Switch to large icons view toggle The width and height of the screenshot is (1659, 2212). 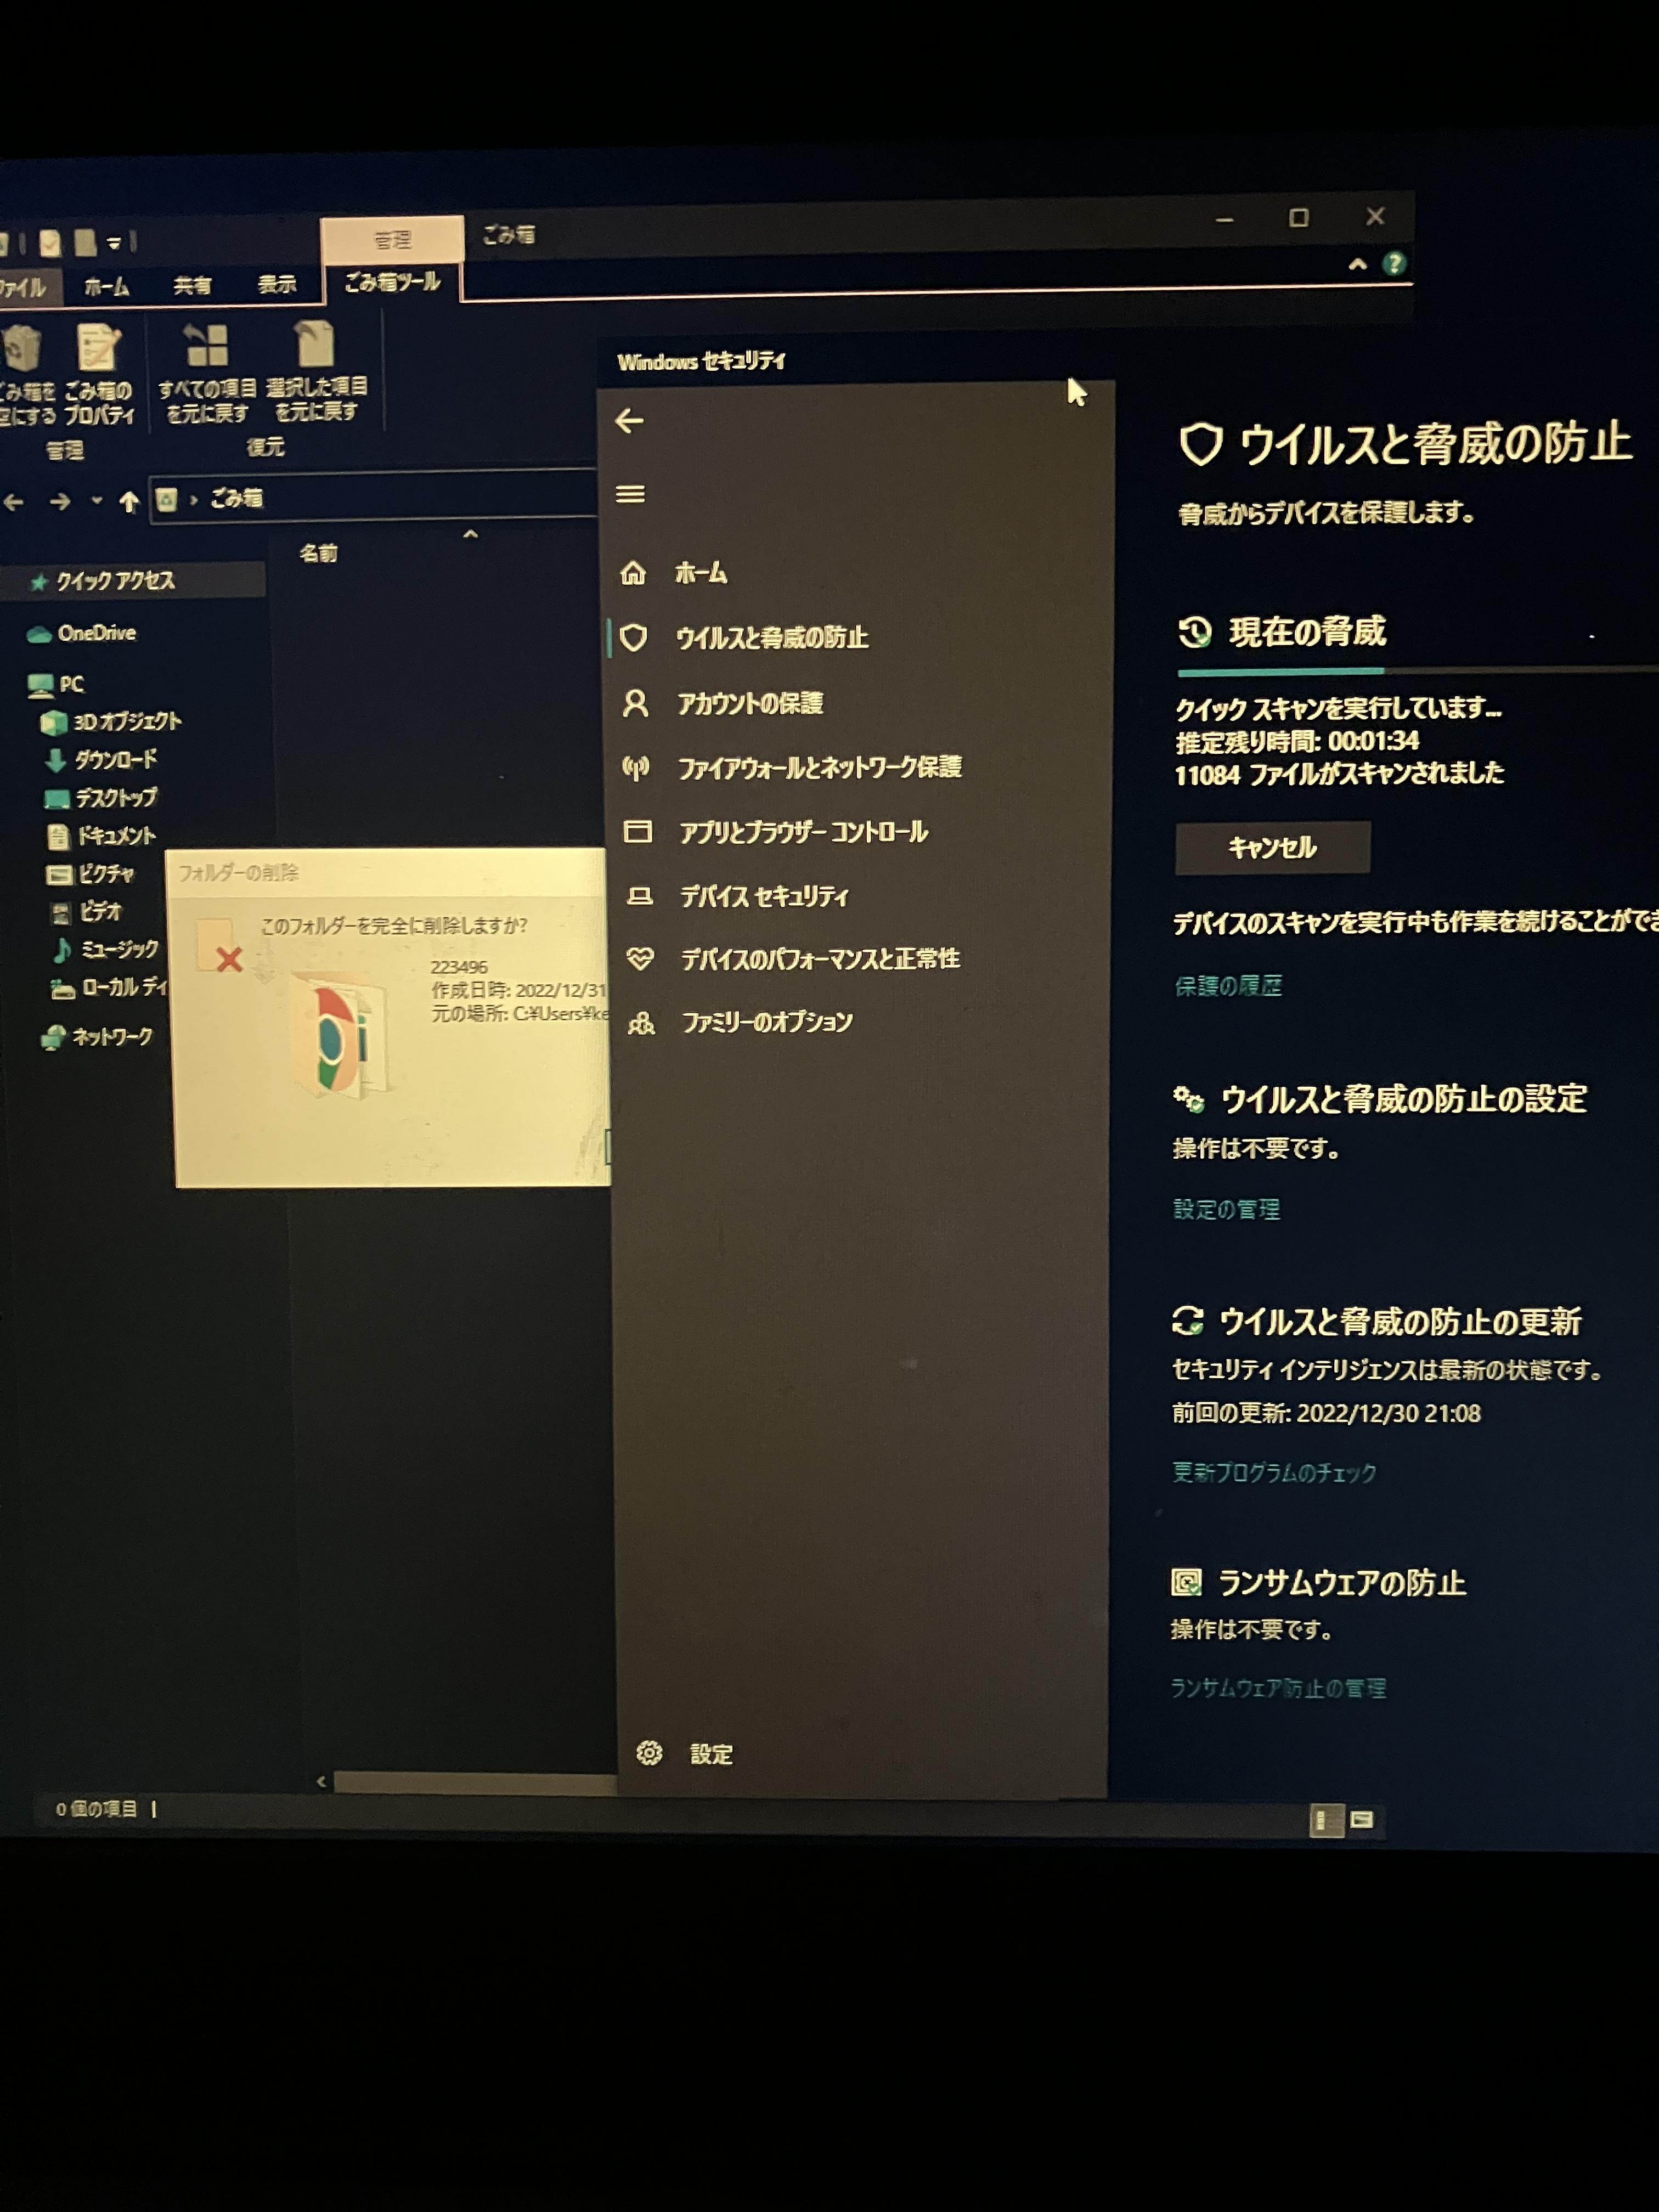tap(1361, 1820)
